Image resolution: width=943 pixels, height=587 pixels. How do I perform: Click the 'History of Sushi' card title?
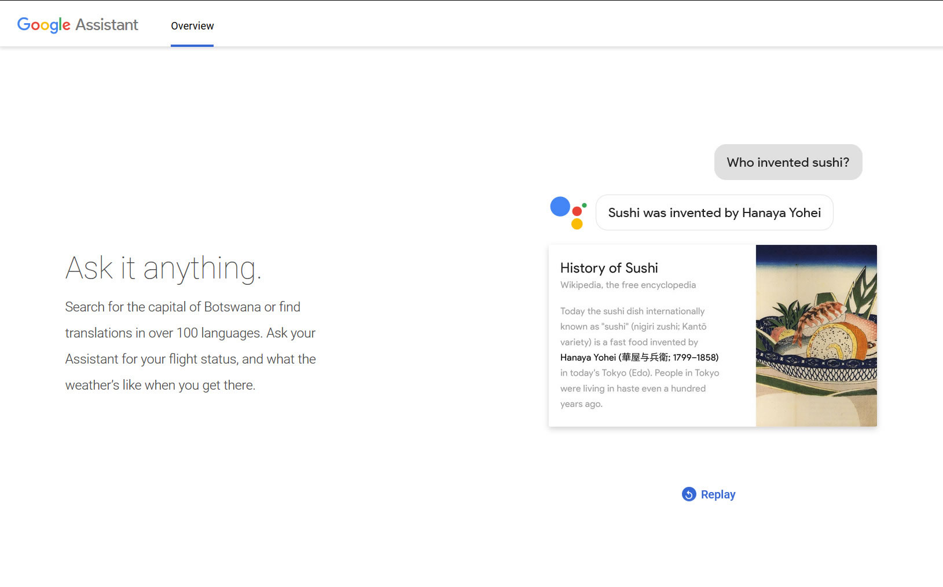tap(608, 267)
